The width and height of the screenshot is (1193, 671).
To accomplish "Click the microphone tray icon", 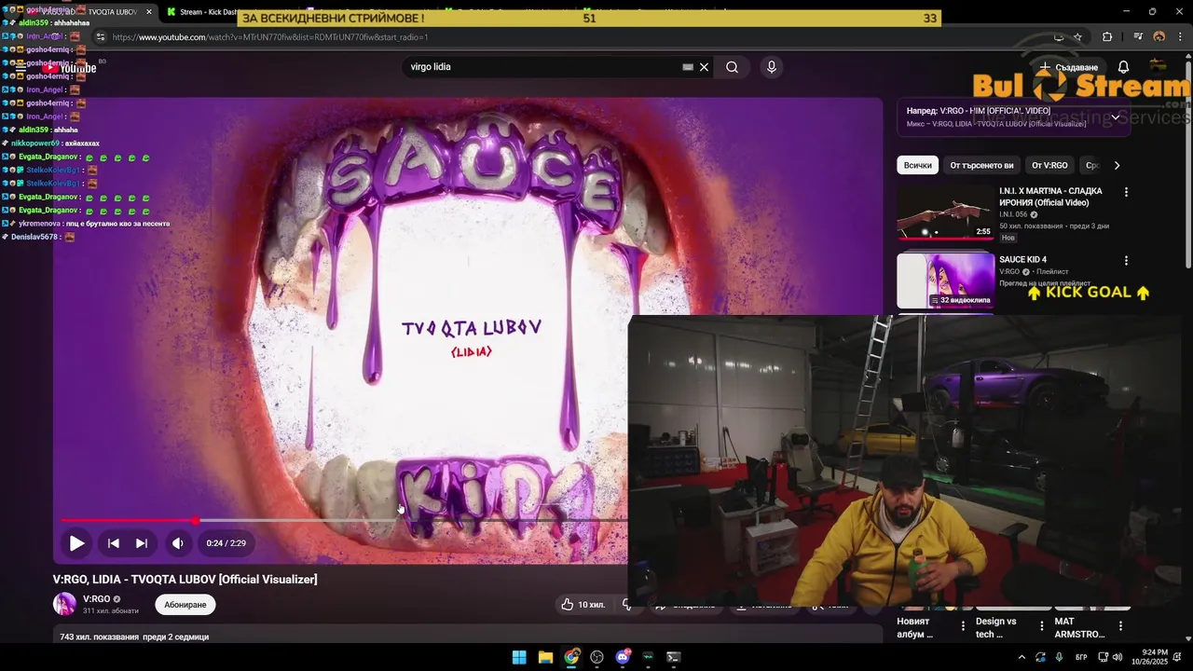I will 1059,657.
